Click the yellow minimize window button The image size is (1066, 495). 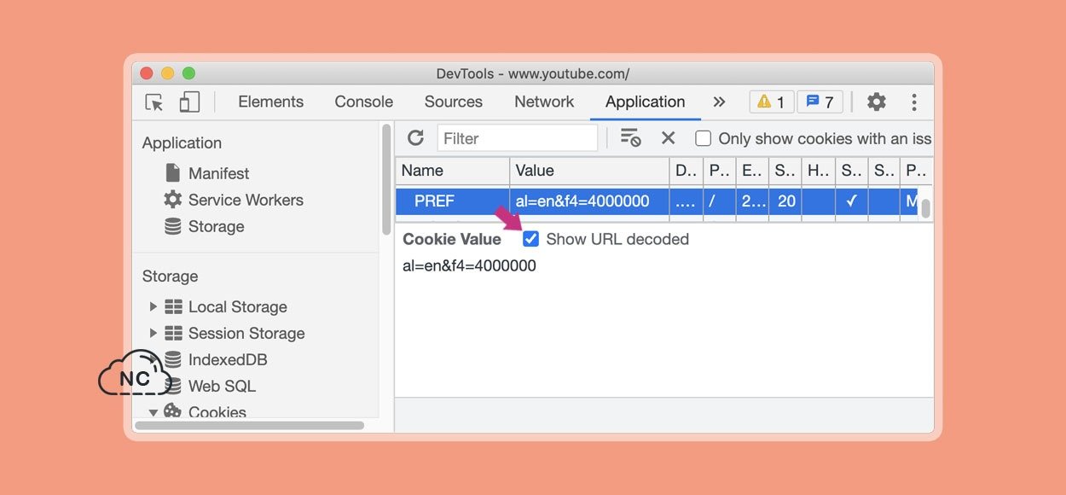pyautogui.click(x=168, y=73)
